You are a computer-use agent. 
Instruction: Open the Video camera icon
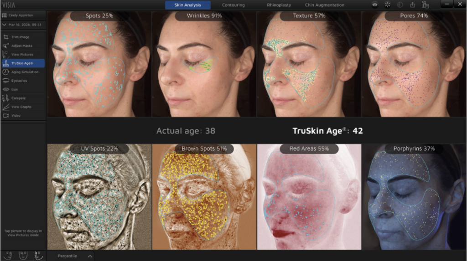point(5,116)
